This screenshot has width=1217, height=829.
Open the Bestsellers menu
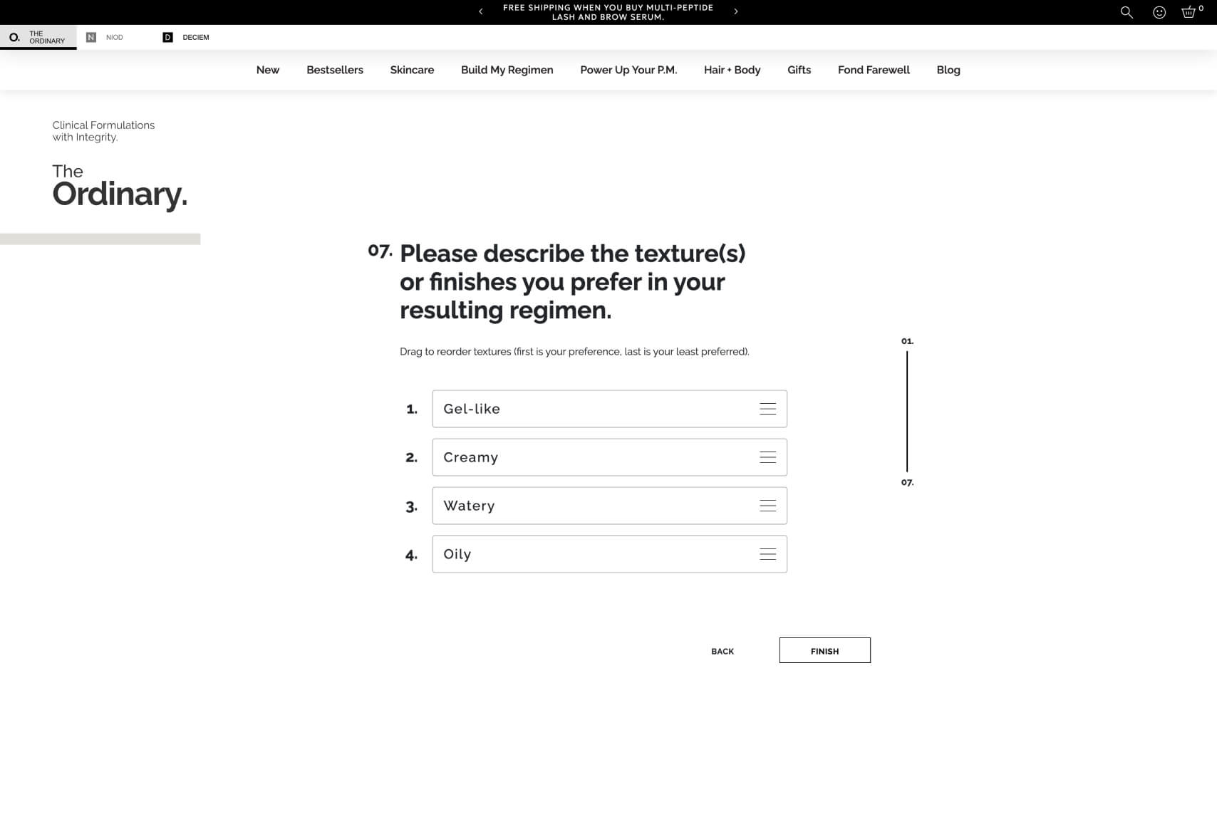coord(335,70)
